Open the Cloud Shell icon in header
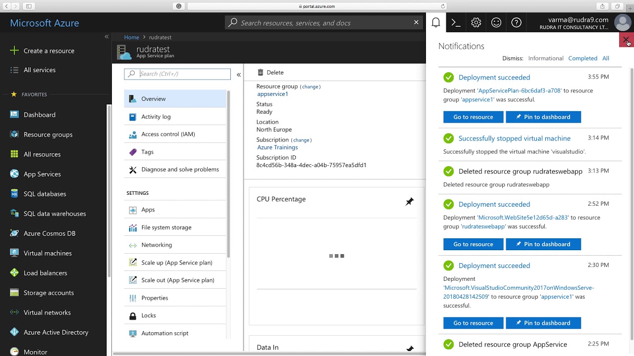634x356 pixels. [x=456, y=23]
